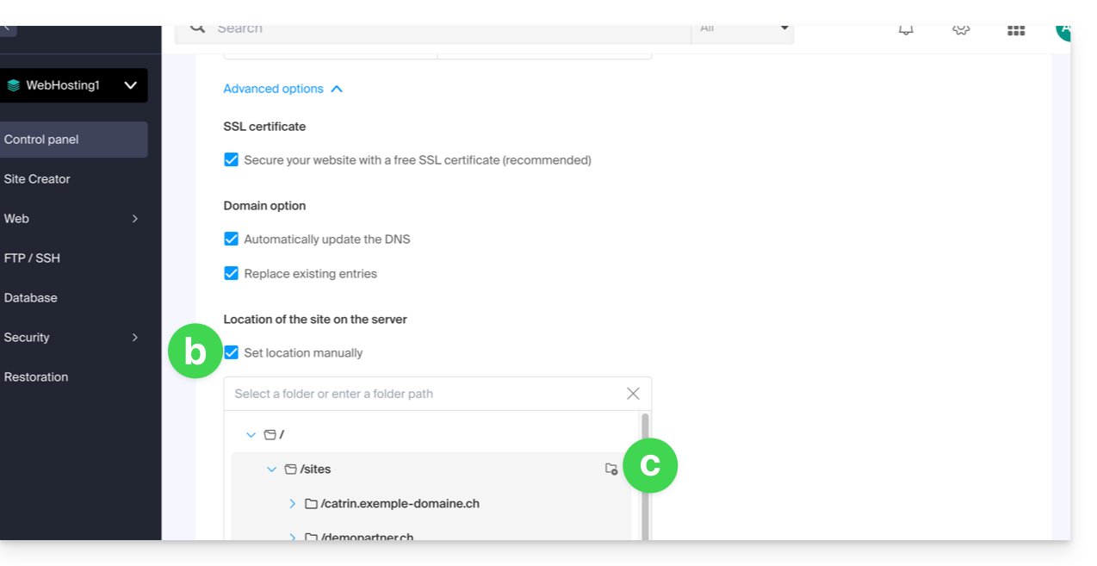Open the settings gear in top bar

[x=961, y=30]
